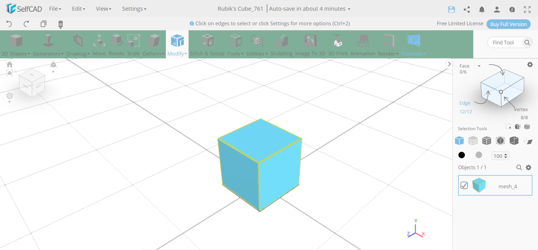
Task: Select the solid cube selection tool
Action: [x=459, y=141]
